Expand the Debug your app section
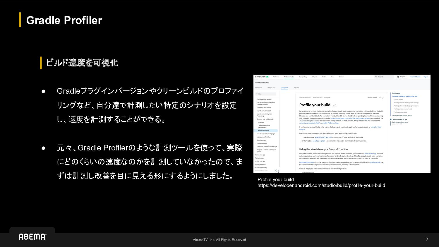 (254, 155)
